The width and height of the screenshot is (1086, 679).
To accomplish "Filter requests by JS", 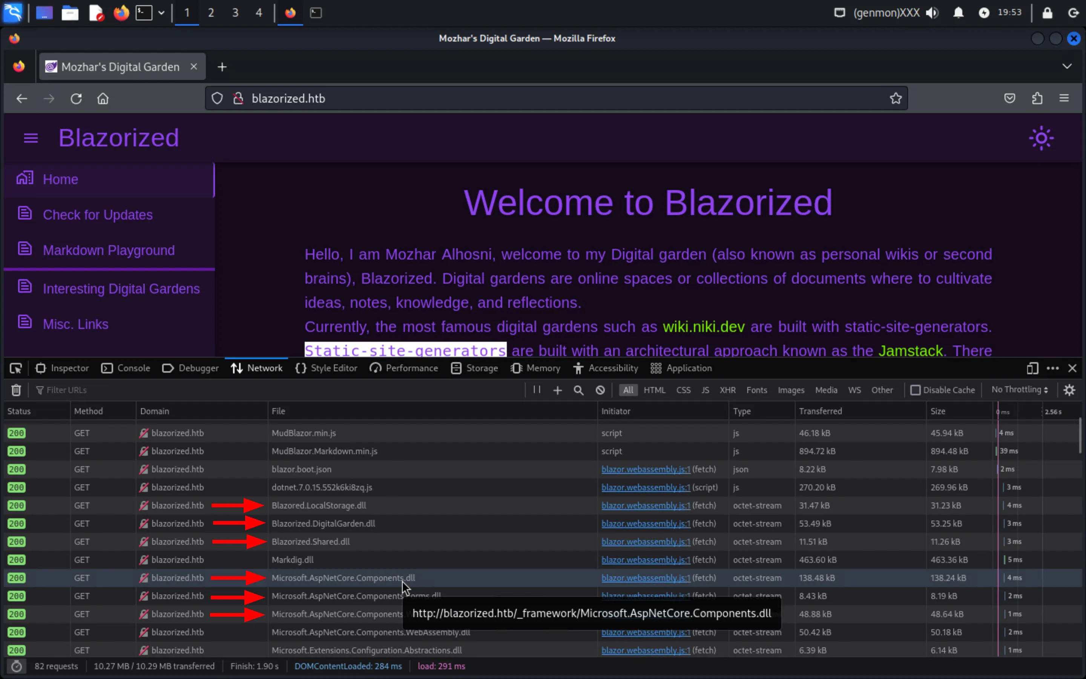I will (705, 390).
